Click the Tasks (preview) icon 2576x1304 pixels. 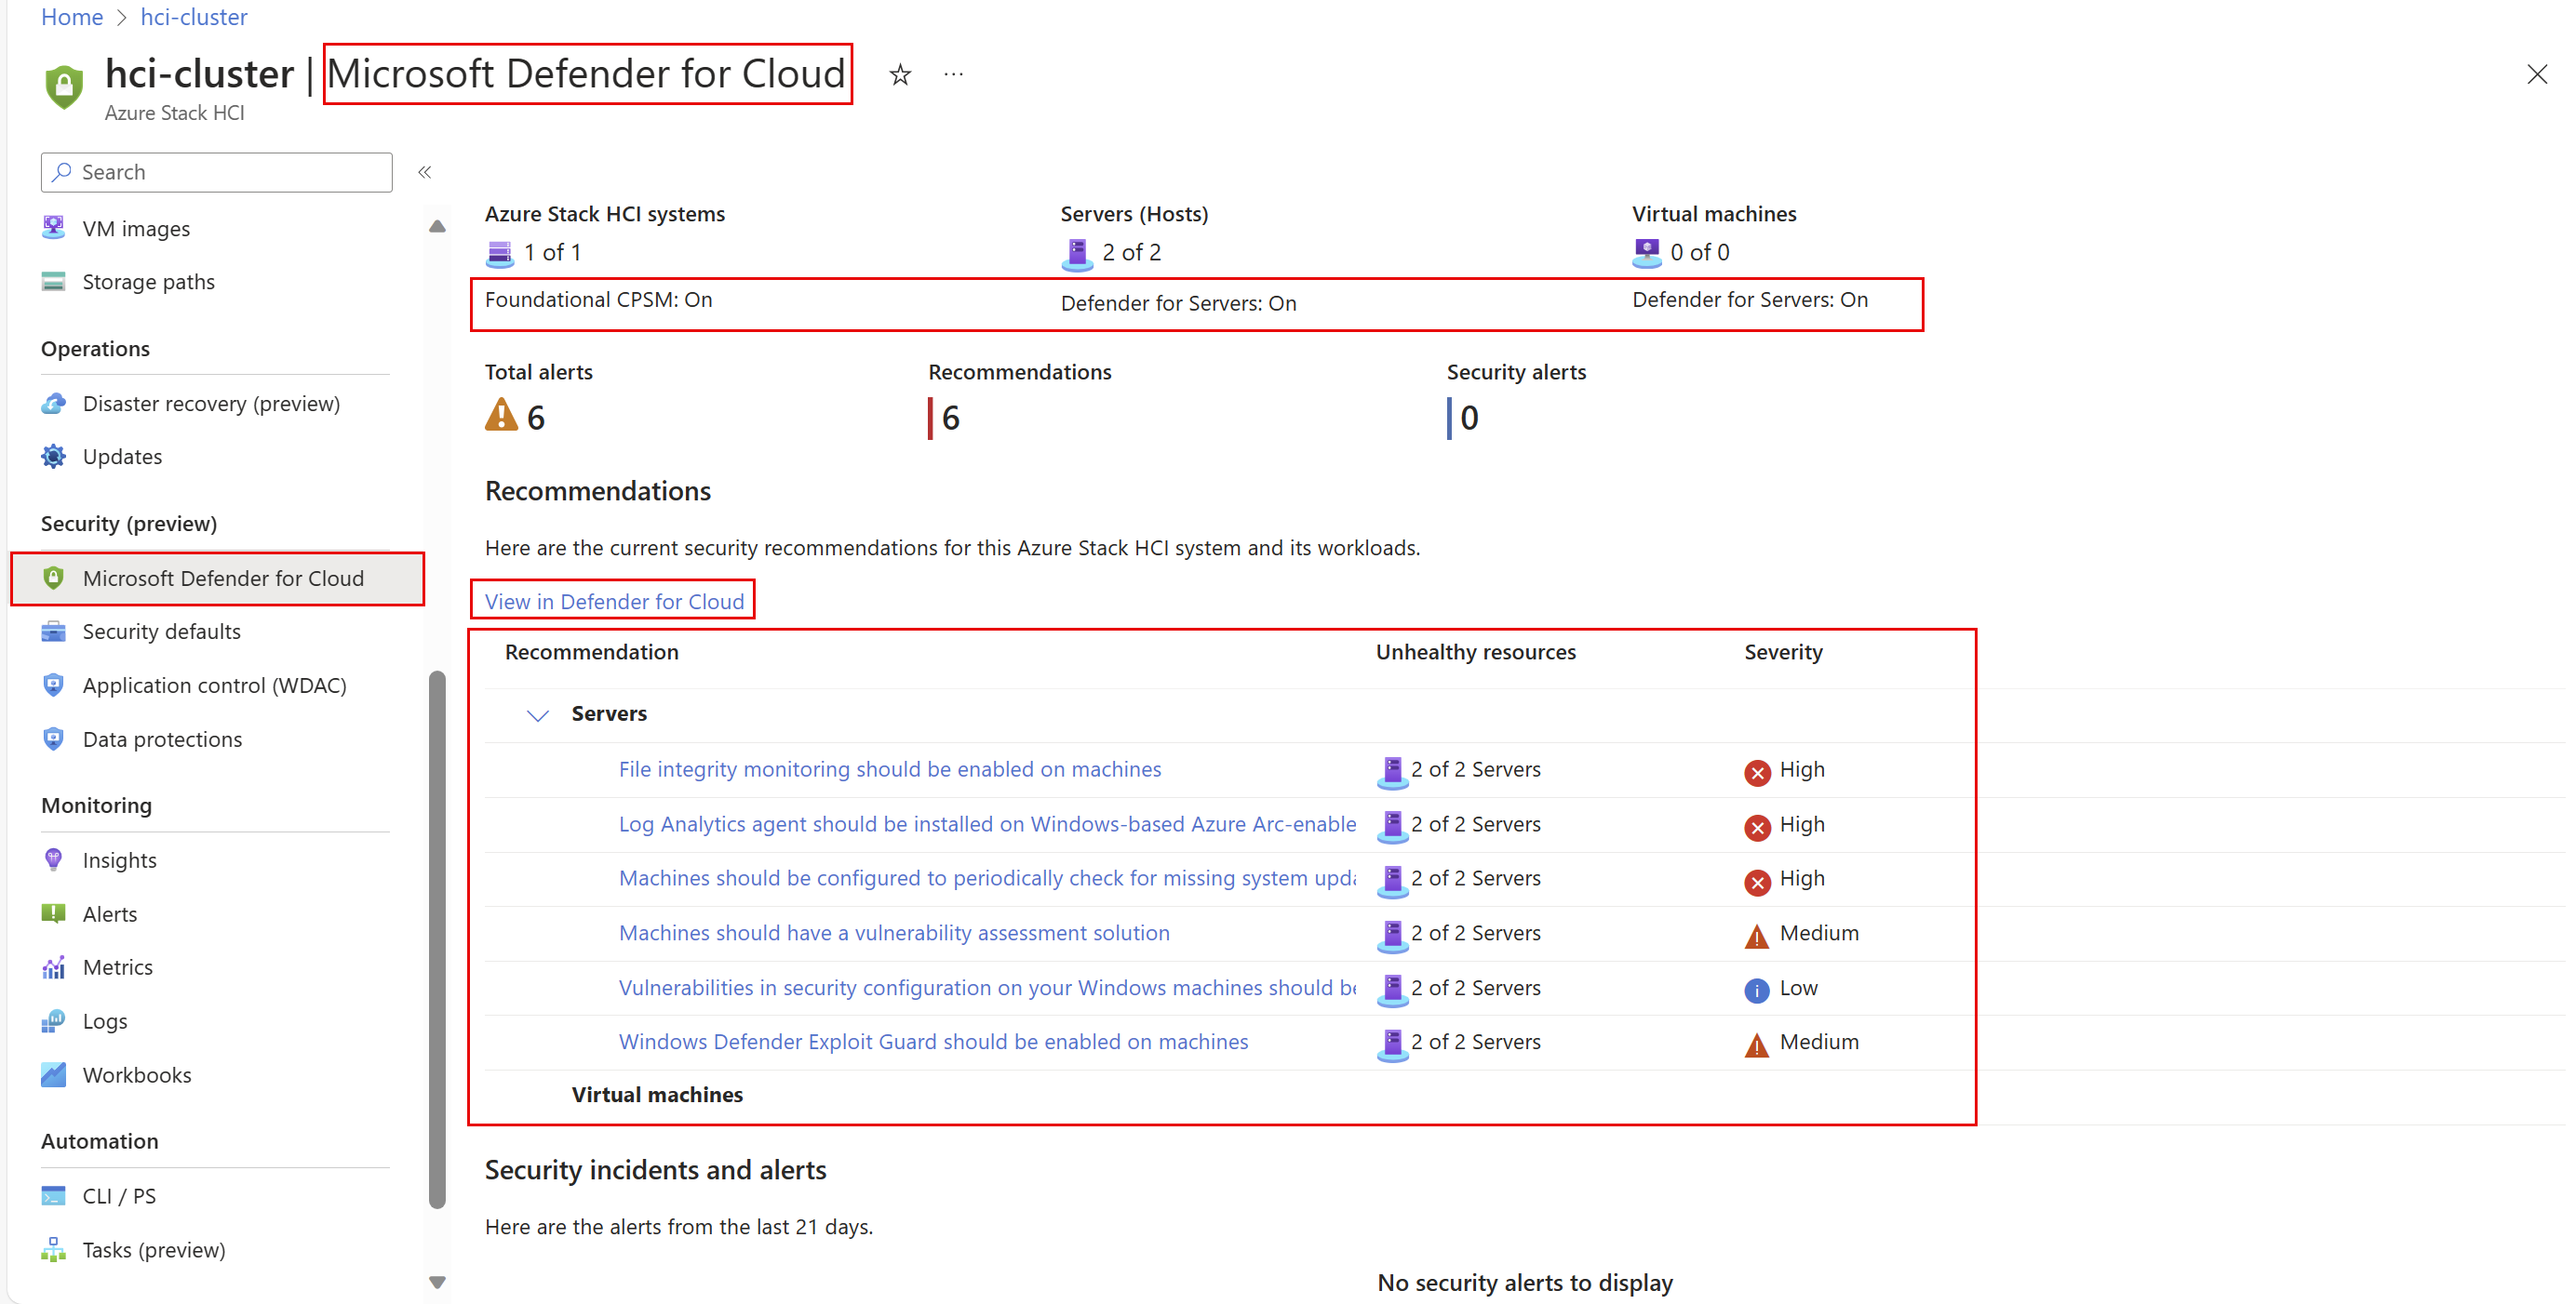tap(54, 1250)
